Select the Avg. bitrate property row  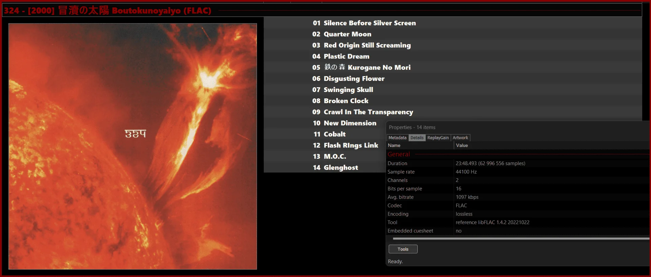point(518,197)
